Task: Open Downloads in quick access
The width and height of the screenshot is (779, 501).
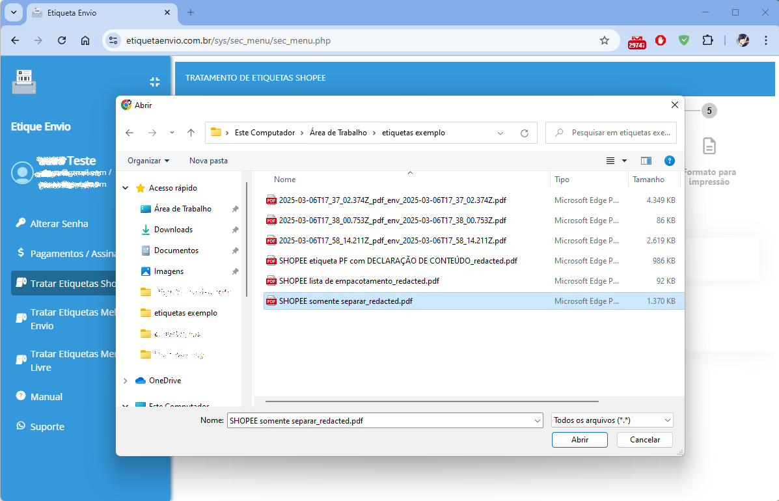Action: pyautogui.click(x=173, y=230)
